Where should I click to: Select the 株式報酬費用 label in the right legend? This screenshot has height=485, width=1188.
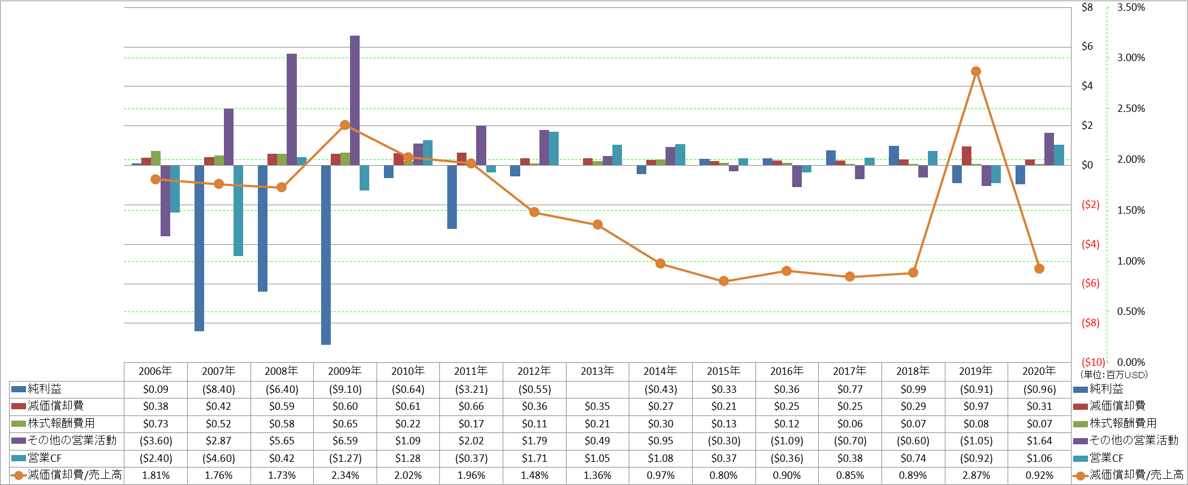point(1123,423)
